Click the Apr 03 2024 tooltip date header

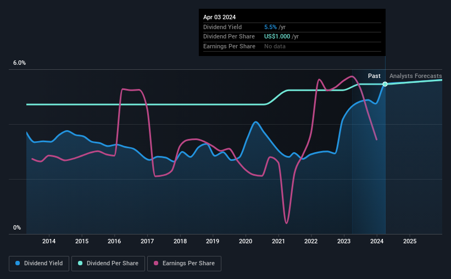pyautogui.click(x=220, y=17)
